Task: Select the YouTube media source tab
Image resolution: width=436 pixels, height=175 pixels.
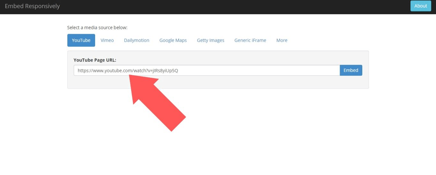Action: pos(81,40)
